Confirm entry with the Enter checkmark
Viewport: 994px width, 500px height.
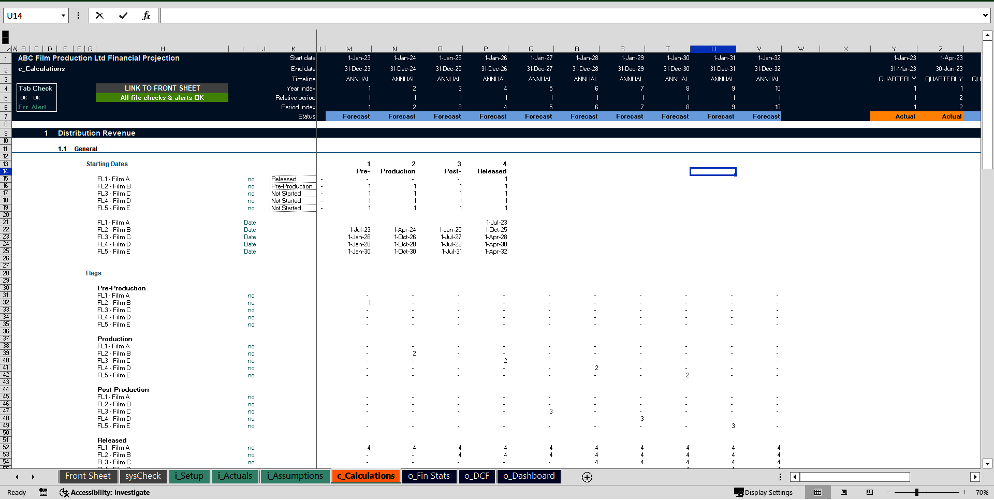123,16
